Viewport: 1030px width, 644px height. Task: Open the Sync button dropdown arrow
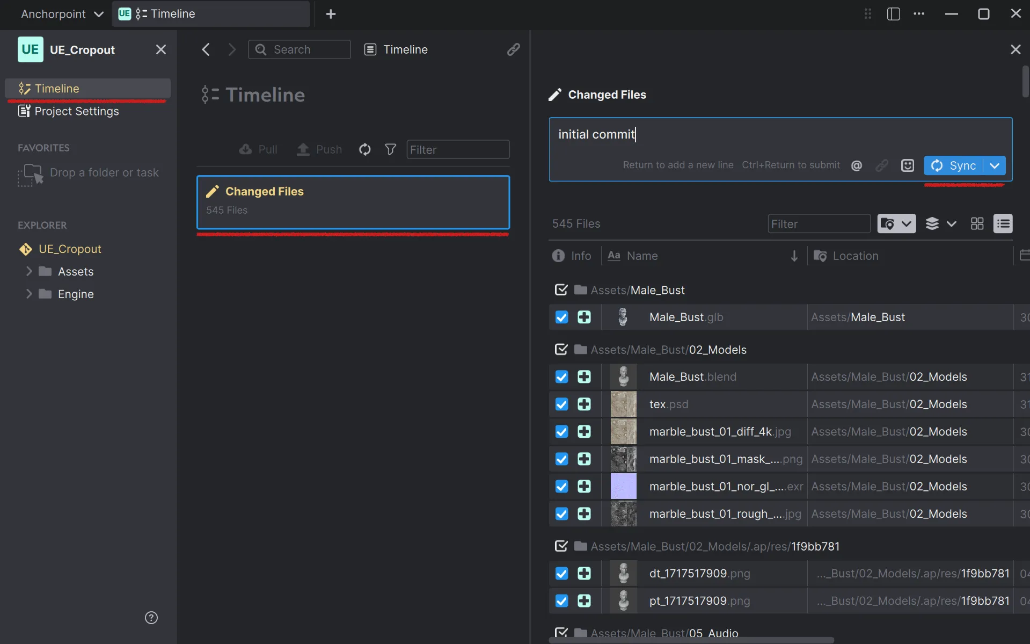click(995, 165)
